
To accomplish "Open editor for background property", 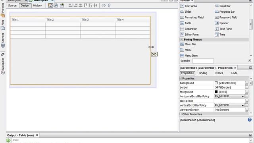I will coord(246,83).
